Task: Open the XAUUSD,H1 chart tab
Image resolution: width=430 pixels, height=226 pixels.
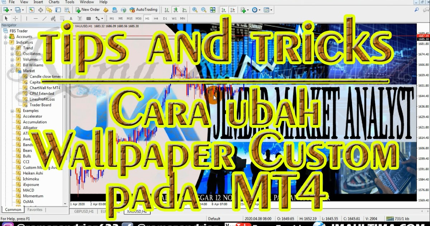Action: coord(137,212)
